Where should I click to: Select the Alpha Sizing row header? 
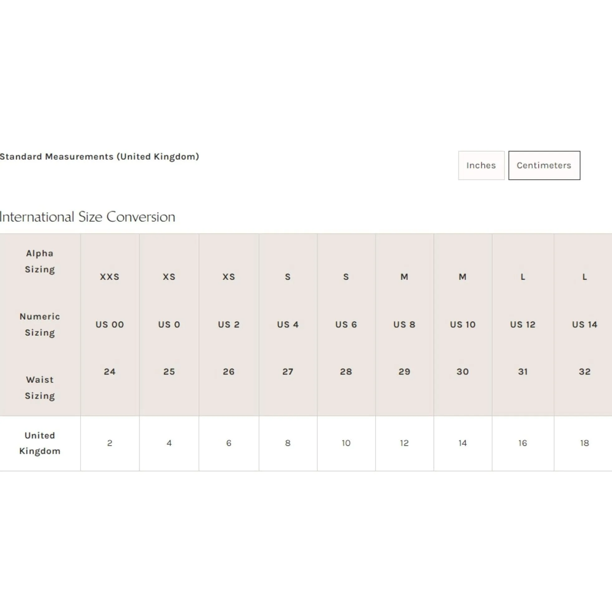point(40,261)
